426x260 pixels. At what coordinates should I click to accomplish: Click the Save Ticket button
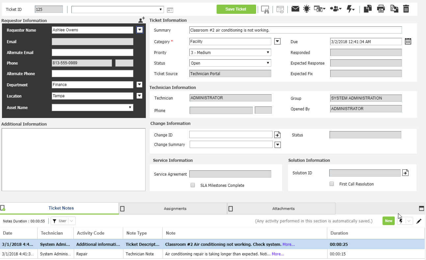coord(236,9)
